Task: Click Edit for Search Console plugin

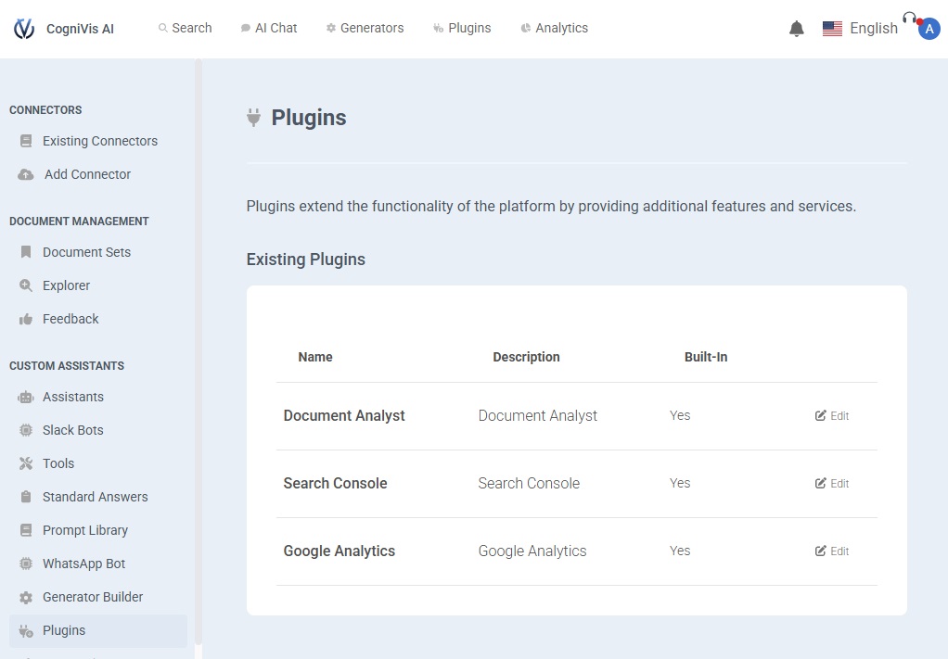Action: (x=832, y=484)
